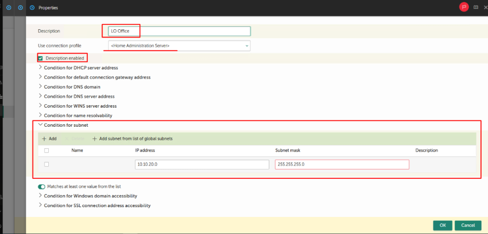Select the 10.10.20.0 subnet row checkbox
This screenshot has height=234, width=488.
click(46, 164)
